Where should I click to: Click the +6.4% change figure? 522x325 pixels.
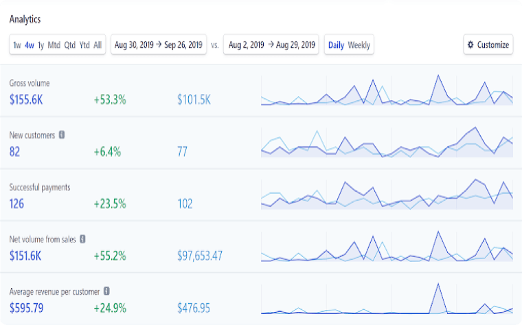tap(107, 152)
